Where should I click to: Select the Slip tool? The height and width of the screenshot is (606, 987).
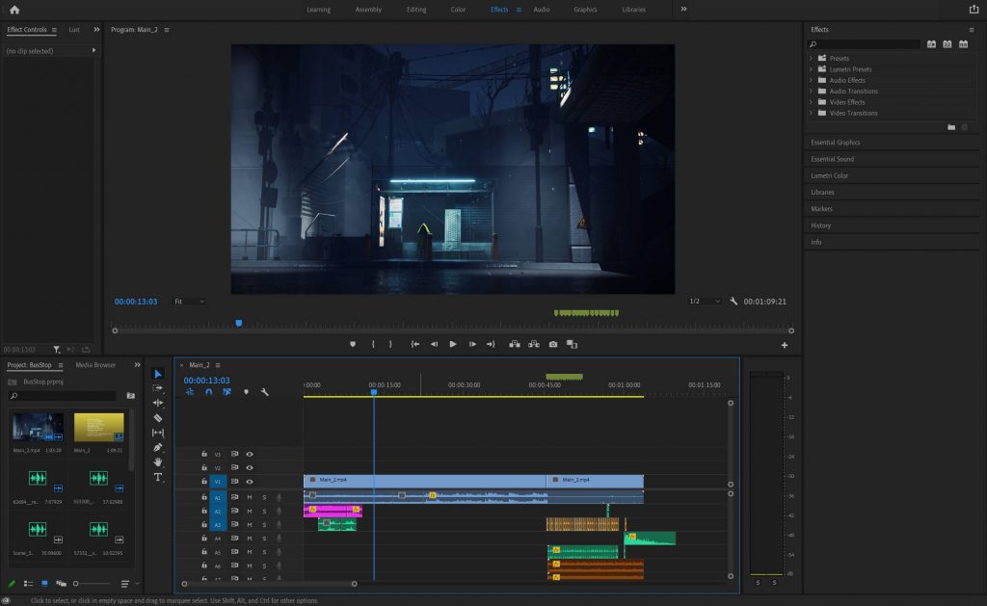click(x=158, y=433)
